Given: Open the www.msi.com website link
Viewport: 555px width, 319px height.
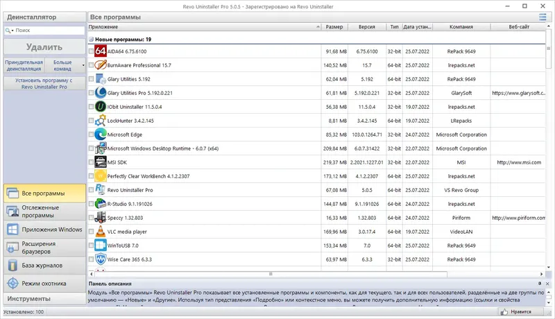Looking at the screenshot, I should point(519,162).
